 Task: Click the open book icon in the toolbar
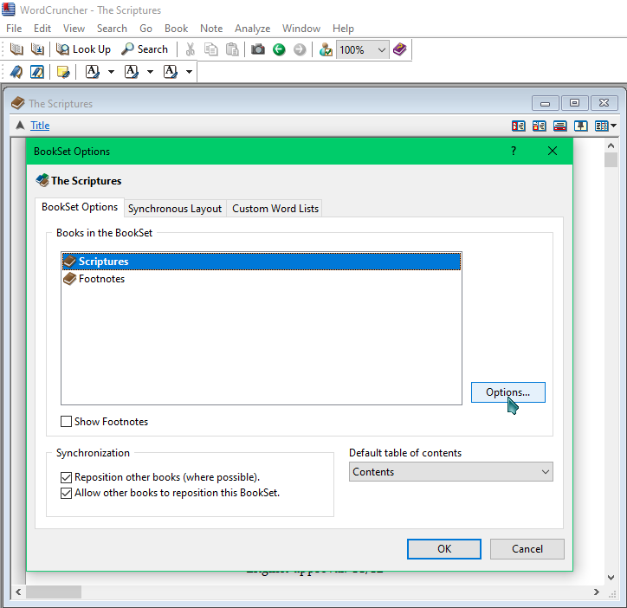16,49
